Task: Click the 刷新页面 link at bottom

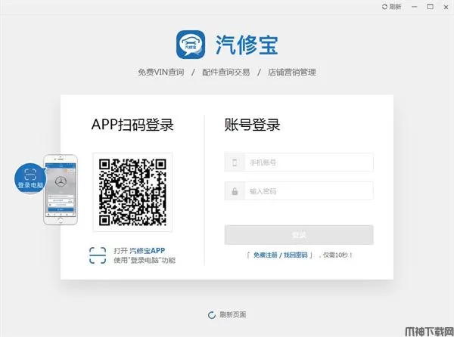Action: tap(233, 314)
